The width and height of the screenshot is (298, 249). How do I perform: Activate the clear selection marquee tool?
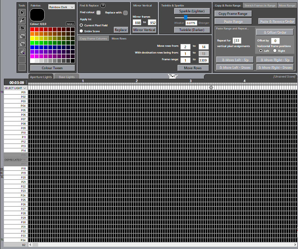[x=22, y=44]
